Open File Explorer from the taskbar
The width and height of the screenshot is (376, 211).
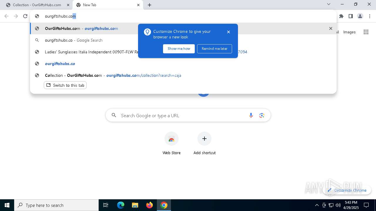tap(135, 205)
